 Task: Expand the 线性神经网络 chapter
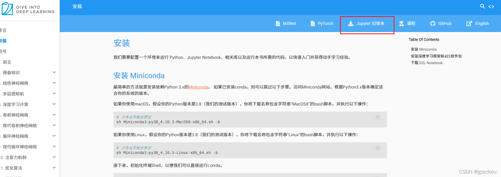[54, 83]
